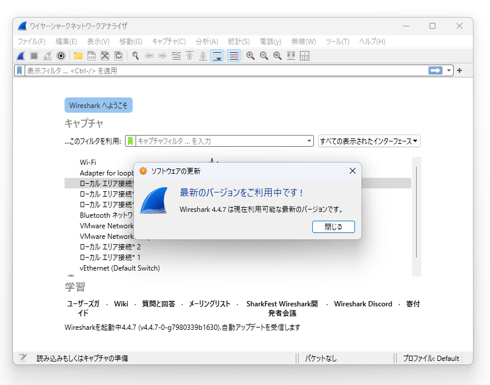Click the Stop capture icon

pos(33,55)
